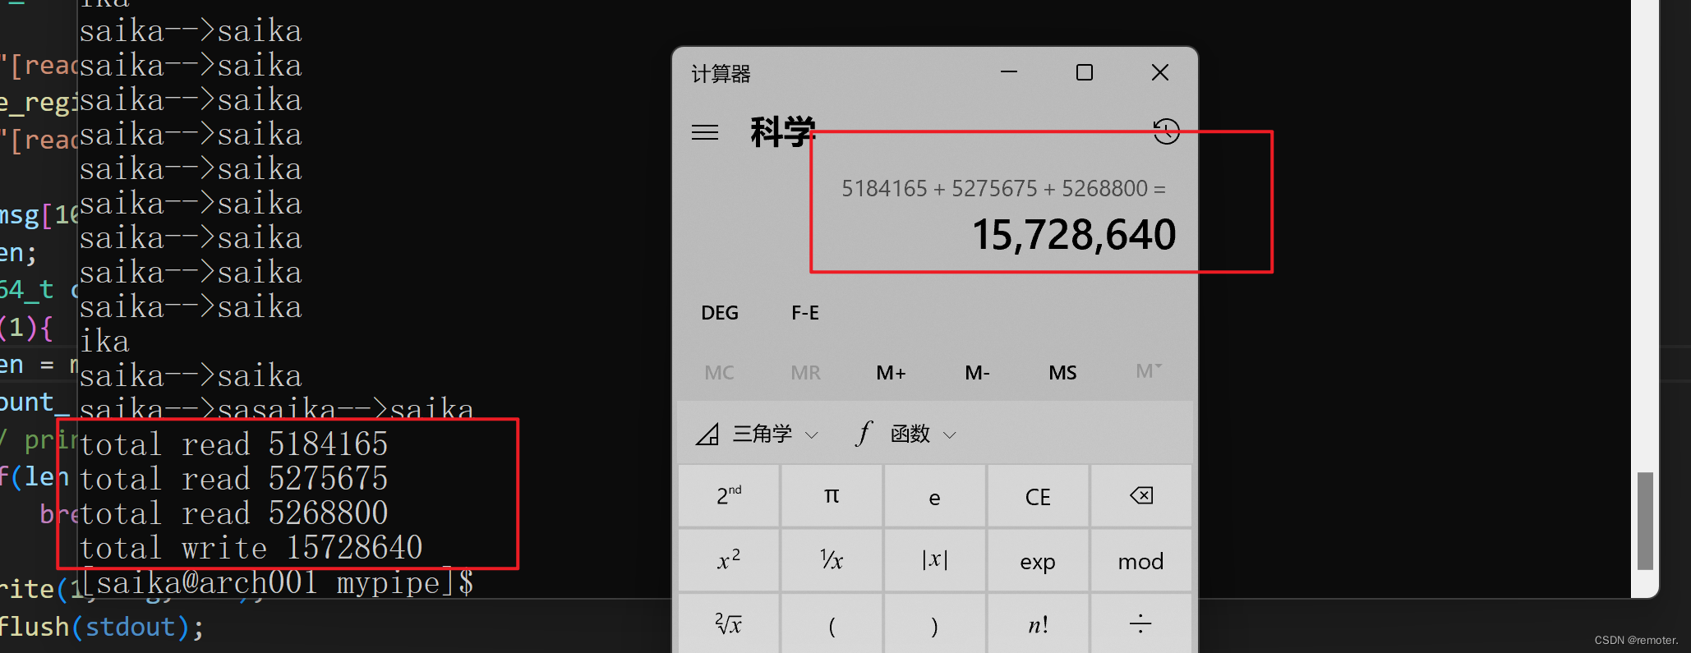Toggle F-E scientific notation
1691x653 pixels.
(805, 313)
